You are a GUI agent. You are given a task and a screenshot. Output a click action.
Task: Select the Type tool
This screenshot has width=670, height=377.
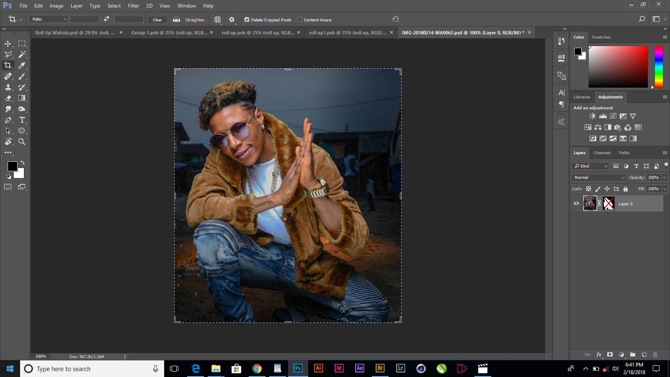click(x=22, y=120)
